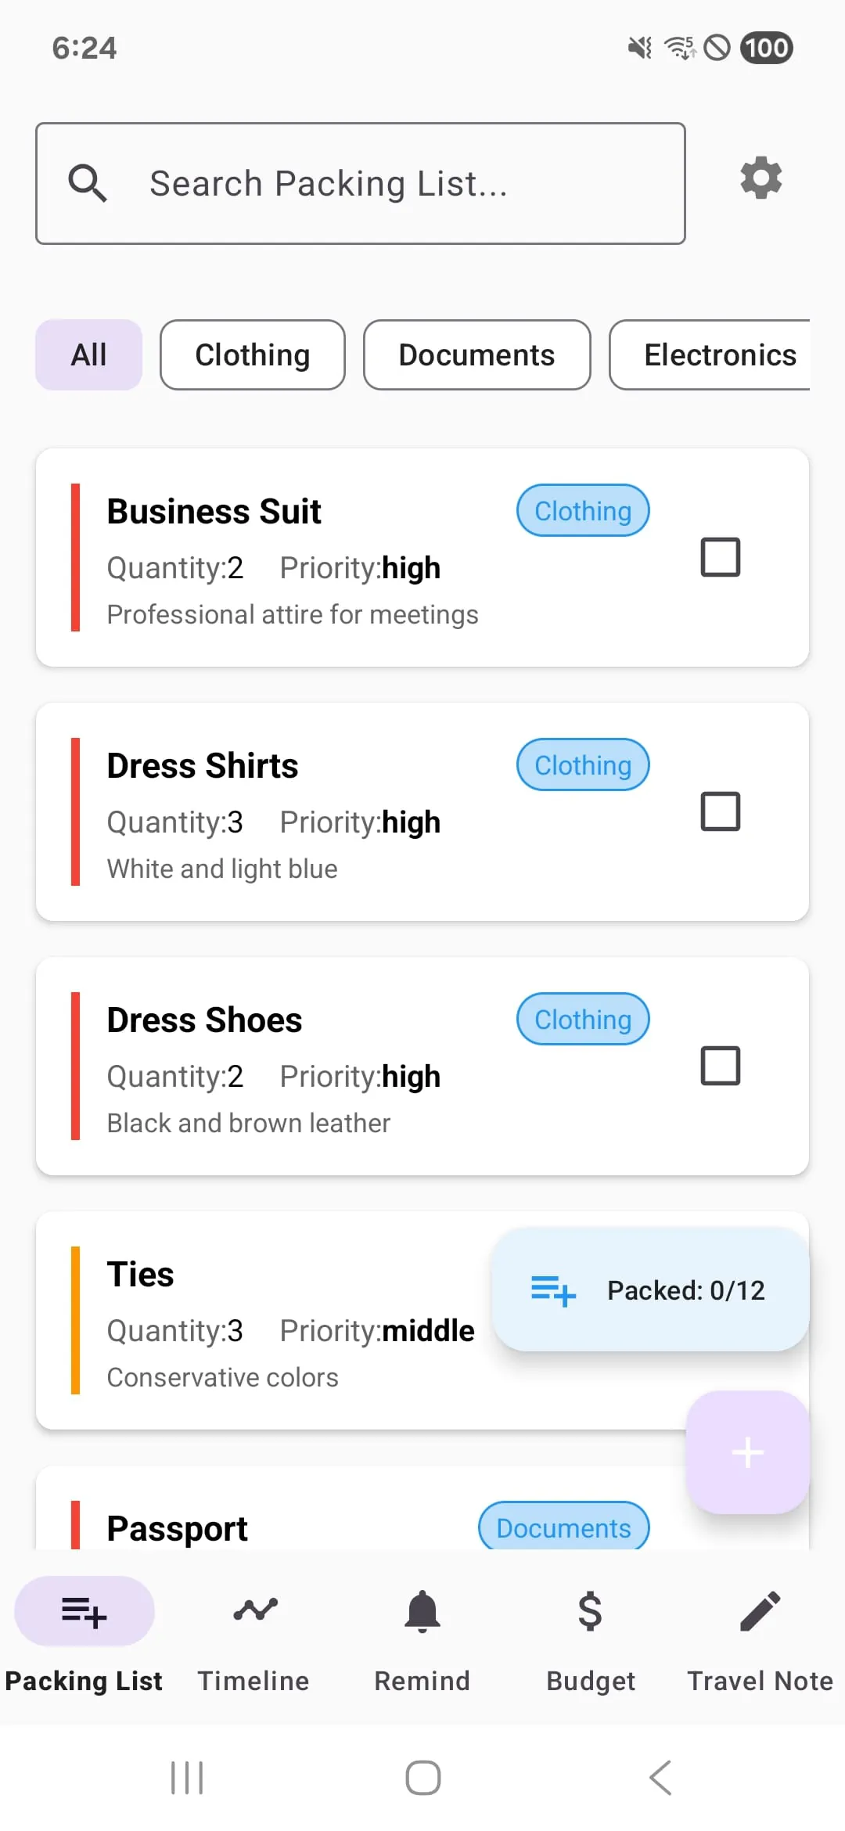Screen dimensions: 845x1831
Task: Tap the Documents tag on Passport
Action: click(x=563, y=1527)
